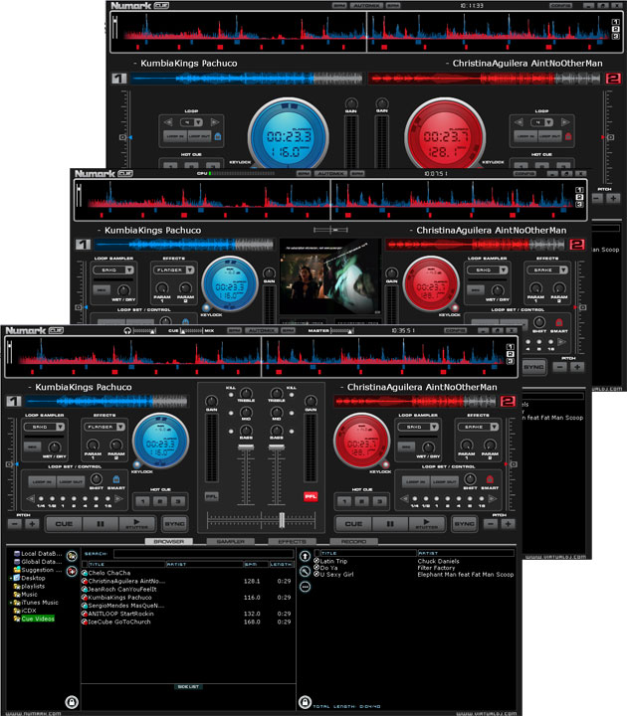Open deck 2 Brake effects dropdown, front window

(x=495, y=427)
